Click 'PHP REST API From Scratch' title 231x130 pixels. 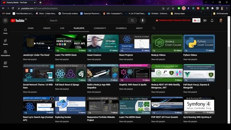[165, 117]
